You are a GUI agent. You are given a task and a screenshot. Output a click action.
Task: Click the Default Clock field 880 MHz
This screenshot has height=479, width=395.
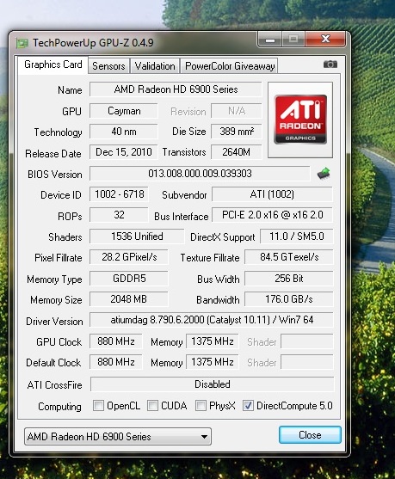(116, 362)
